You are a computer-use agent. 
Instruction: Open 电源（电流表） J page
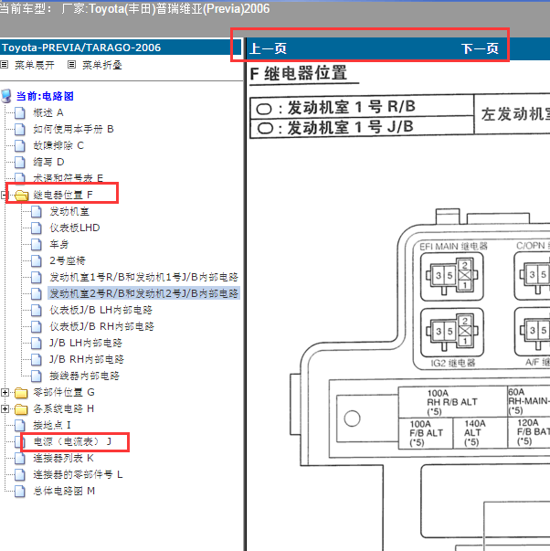pyautogui.click(x=73, y=441)
